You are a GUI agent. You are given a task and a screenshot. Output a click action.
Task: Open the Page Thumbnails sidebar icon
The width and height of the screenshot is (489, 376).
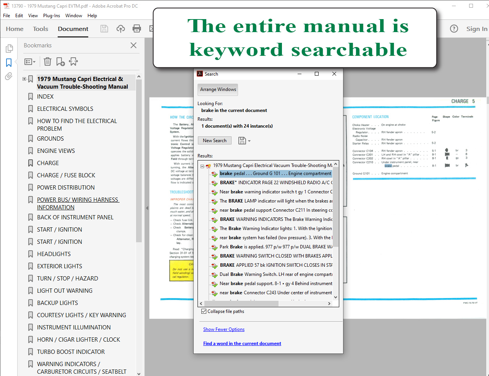pos(9,49)
